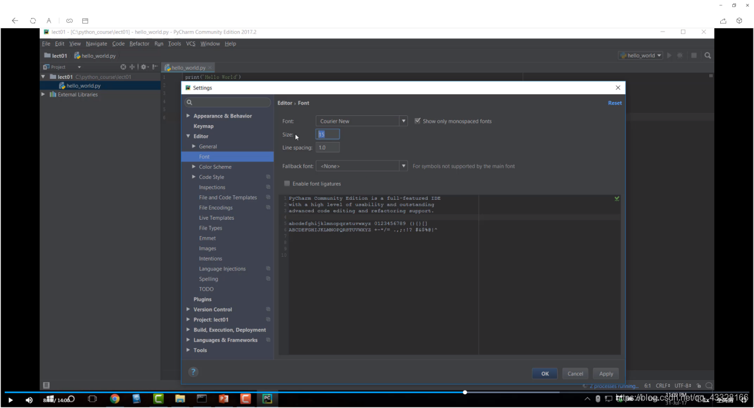Click the help question mark in Settings
754x408 pixels.
(193, 372)
